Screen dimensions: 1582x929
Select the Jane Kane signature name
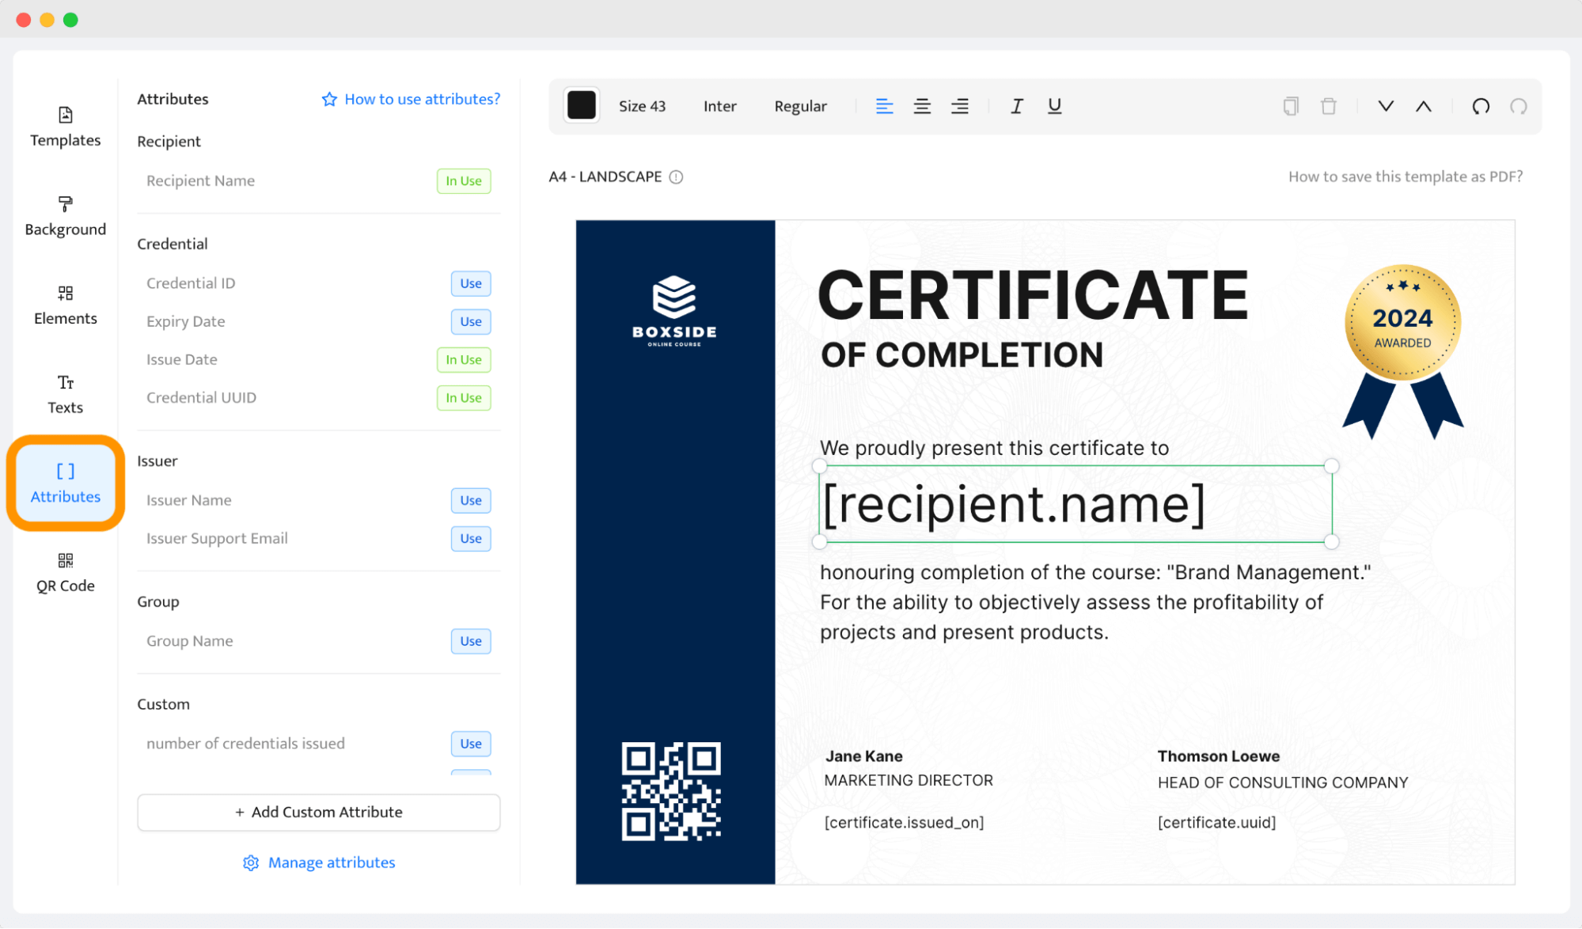pos(863,756)
